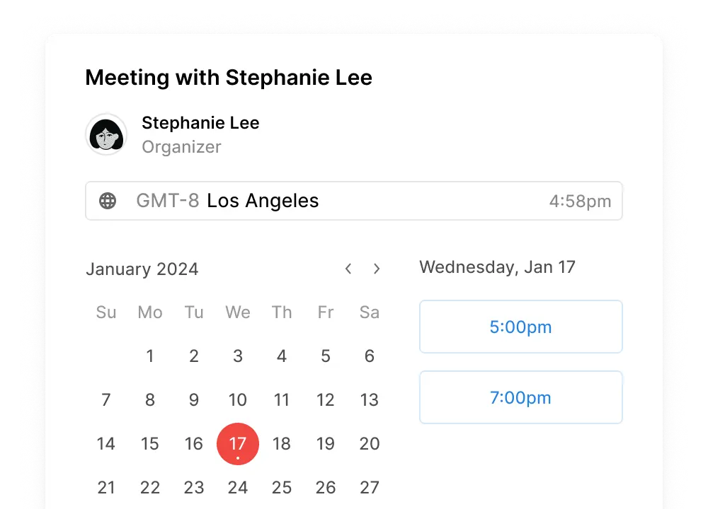
Task: Choose Friday January 12
Action: pyautogui.click(x=326, y=400)
